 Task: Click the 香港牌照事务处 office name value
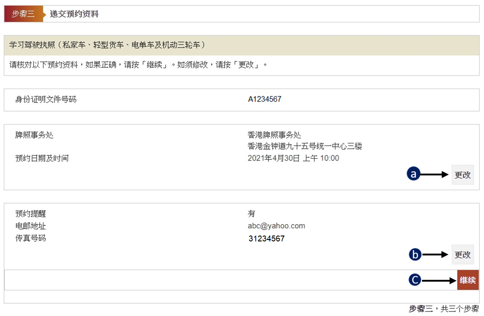coord(274,135)
